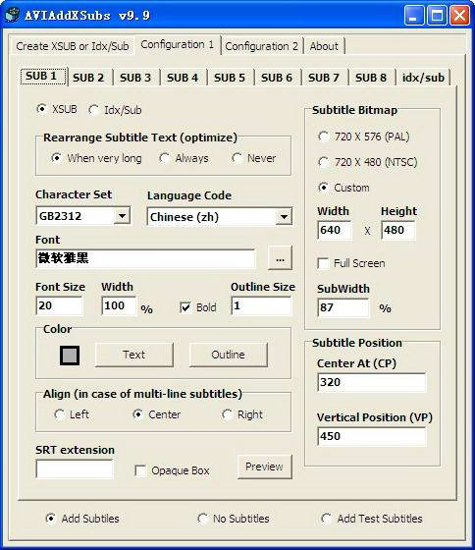
Task: Open the SUB 3 tab
Action: click(135, 78)
